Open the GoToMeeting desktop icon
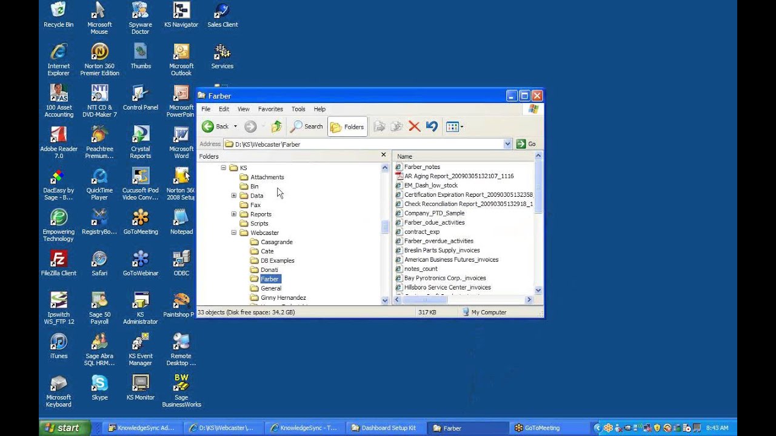 coord(140,222)
